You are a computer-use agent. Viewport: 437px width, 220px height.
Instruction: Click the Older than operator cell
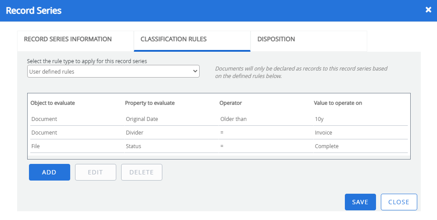(x=233, y=119)
